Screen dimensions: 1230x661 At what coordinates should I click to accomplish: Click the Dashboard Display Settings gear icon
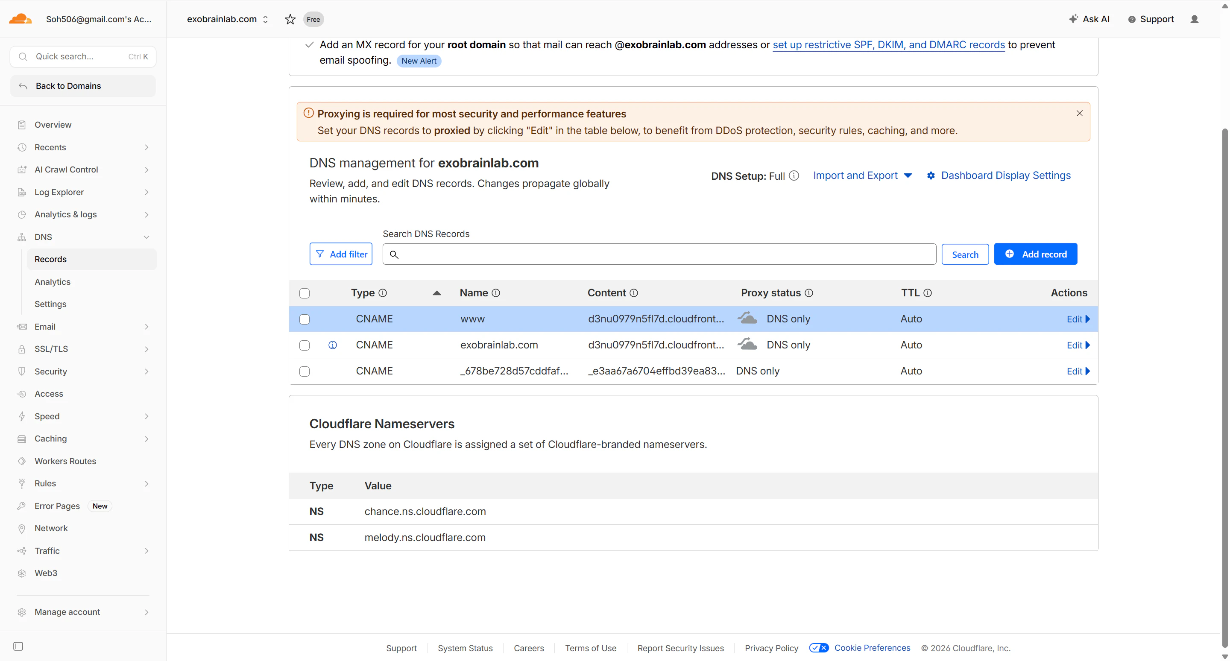931,175
